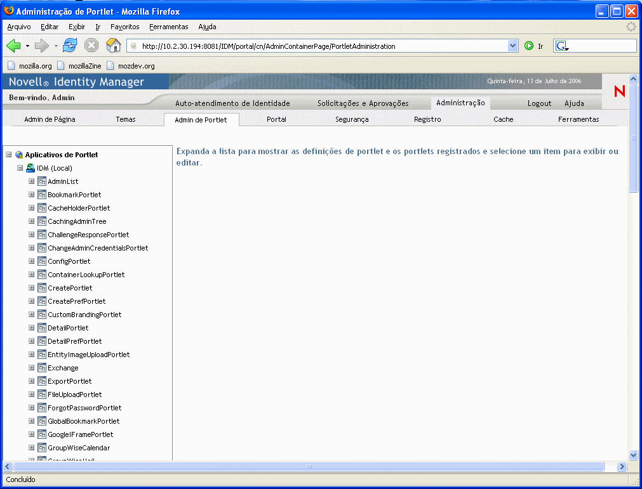The height and width of the screenshot is (489, 642).
Task: Click the Google search input box
Action: click(602, 46)
